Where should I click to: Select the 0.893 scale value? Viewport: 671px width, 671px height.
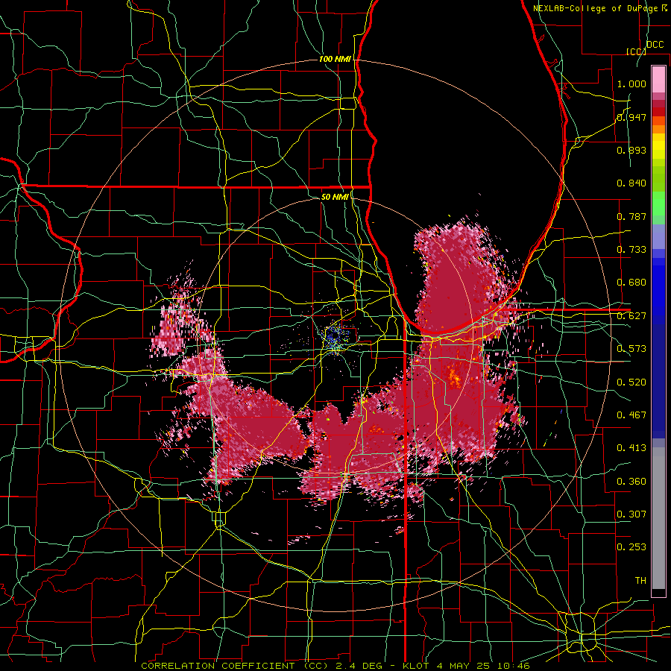(x=631, y=150)
